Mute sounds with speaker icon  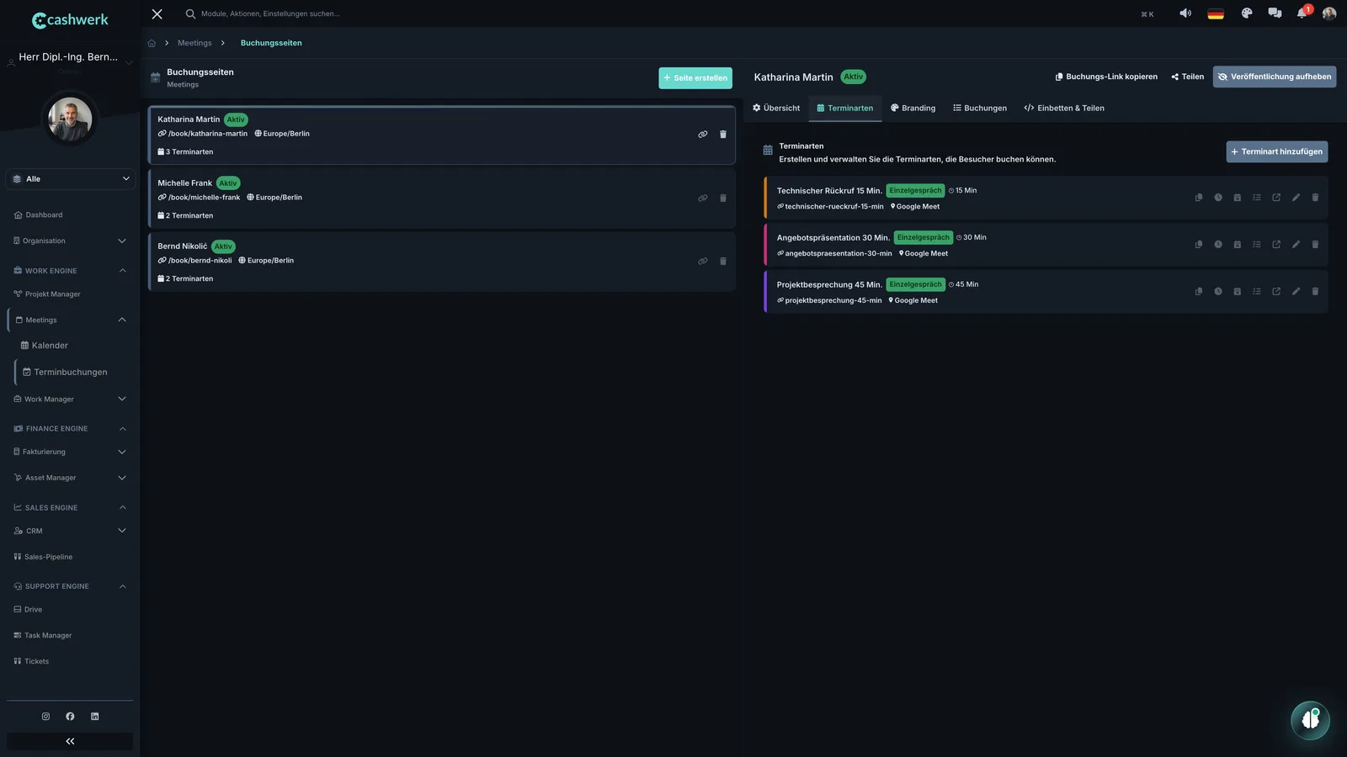click(1185, 13)
